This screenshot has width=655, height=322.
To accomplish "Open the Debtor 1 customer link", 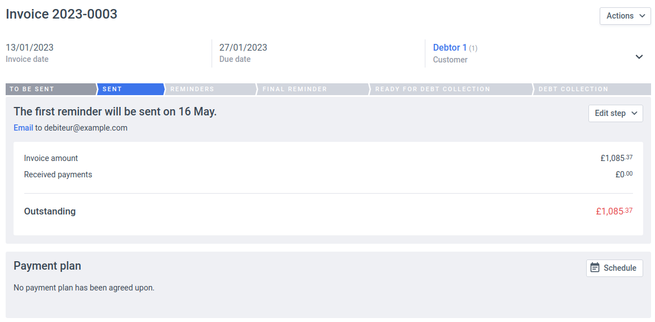I will tap(450, 48).
